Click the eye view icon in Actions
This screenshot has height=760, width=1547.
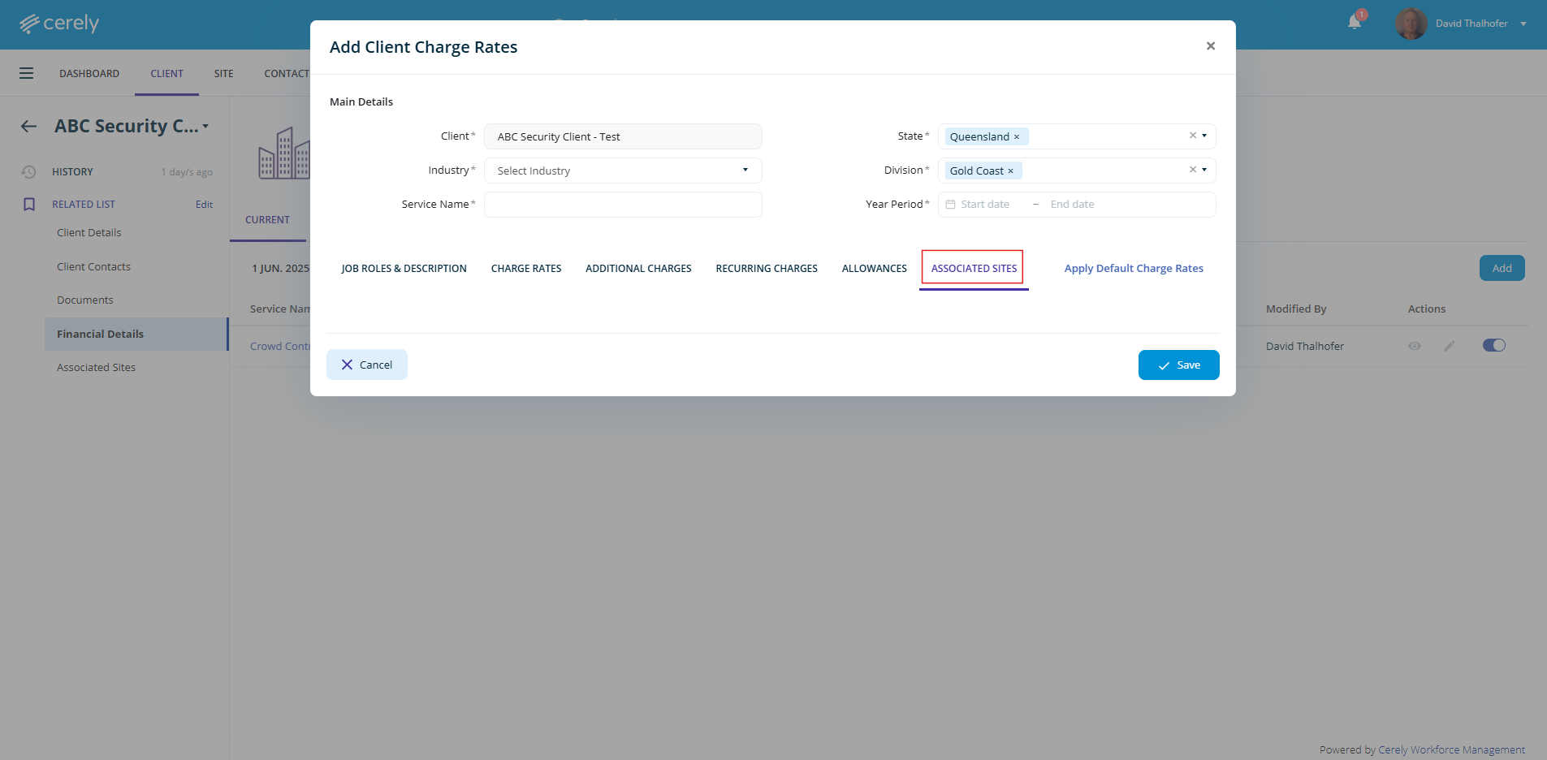pos(1415,346)
